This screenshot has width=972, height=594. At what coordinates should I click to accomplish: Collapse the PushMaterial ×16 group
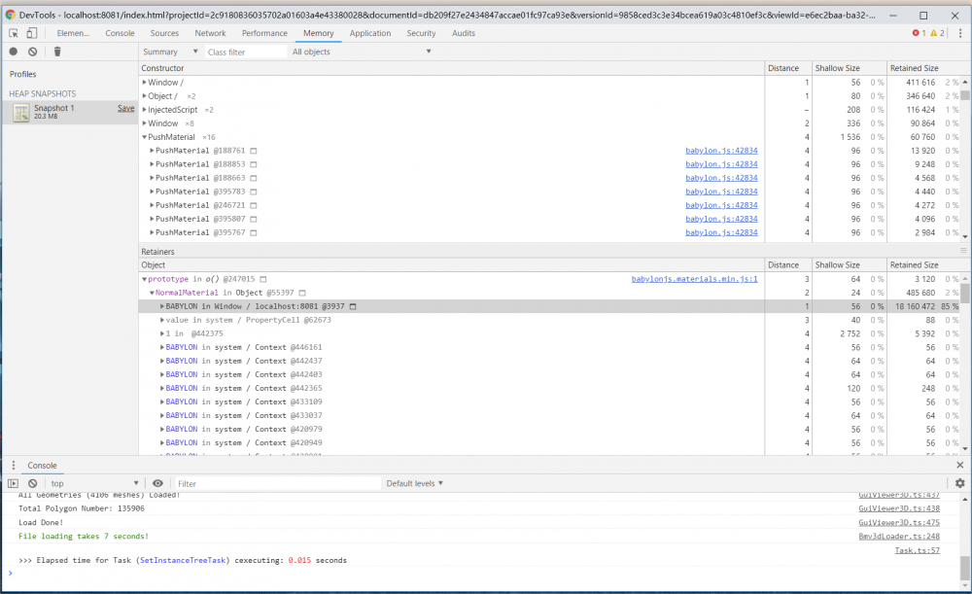[x=145, y=137]
